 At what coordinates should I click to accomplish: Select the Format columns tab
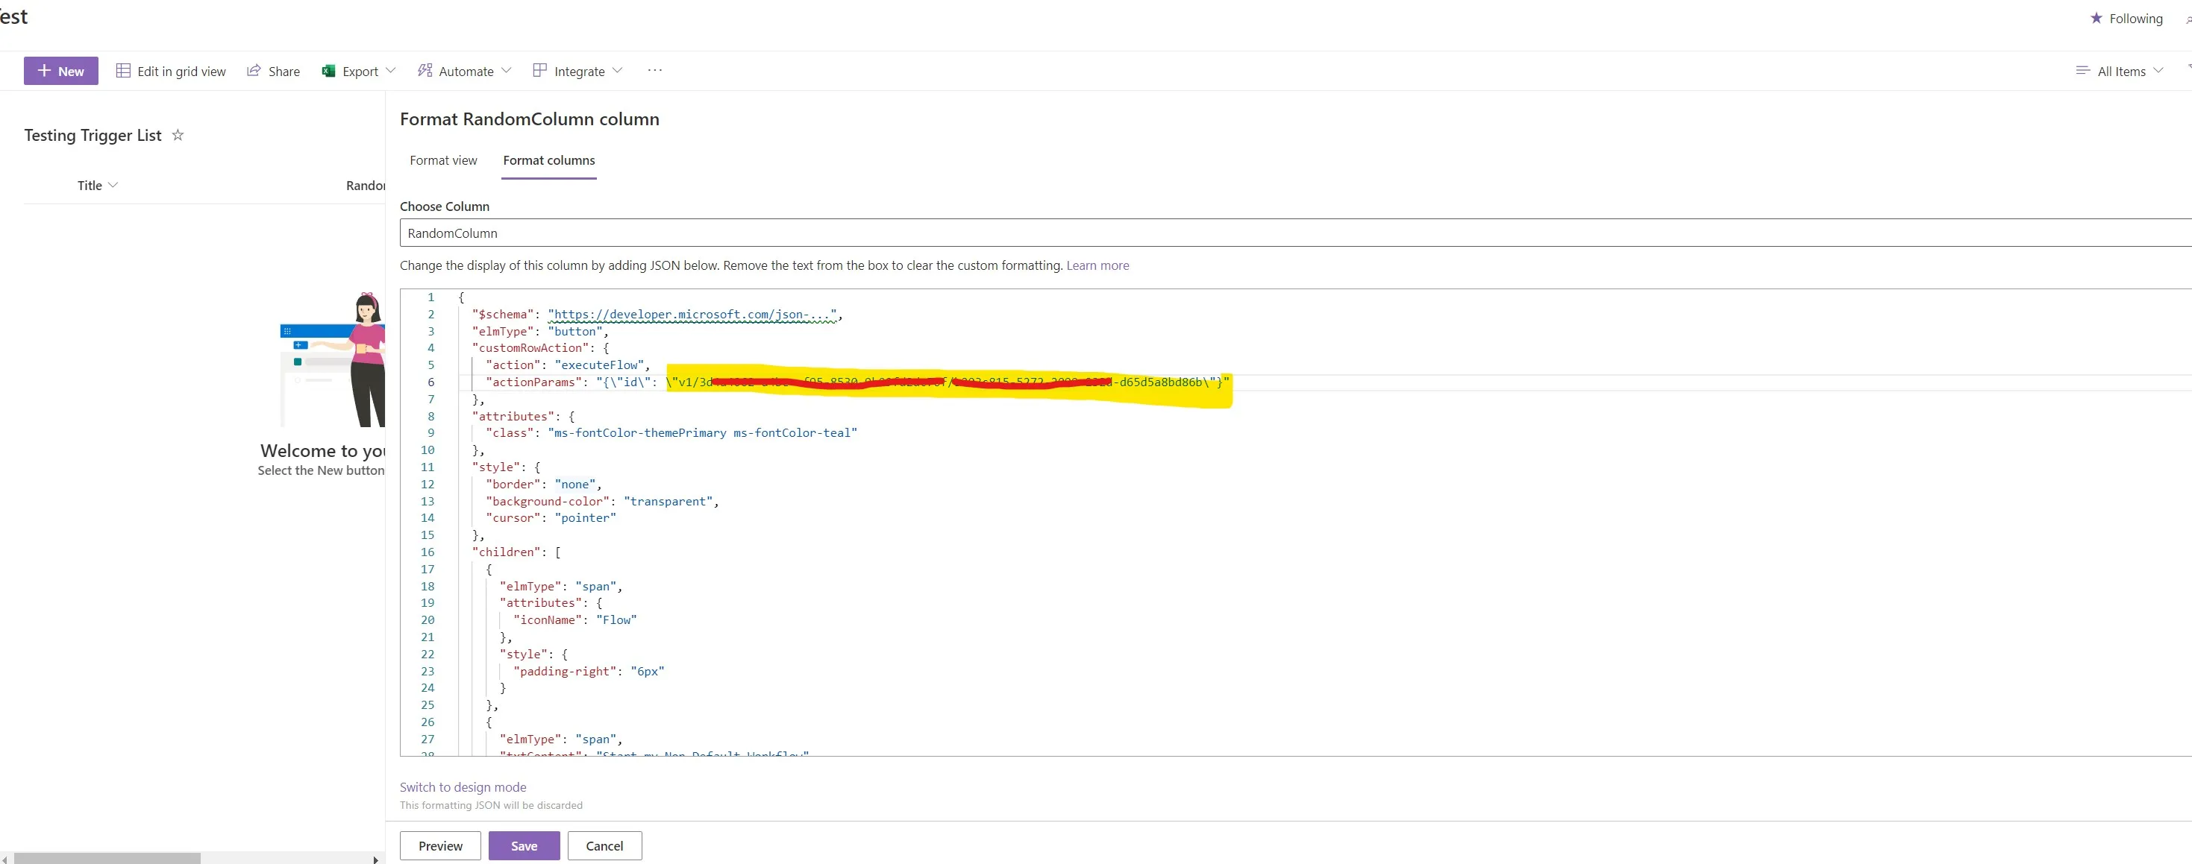click(549, 160)
